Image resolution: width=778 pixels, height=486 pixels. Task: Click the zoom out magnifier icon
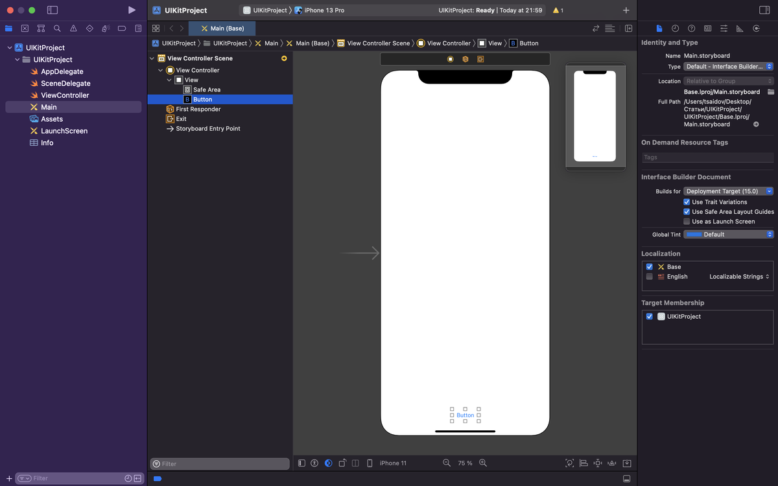(447, 463)
